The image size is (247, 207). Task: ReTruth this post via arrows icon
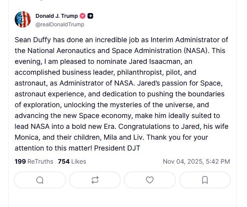click(x=95, y=180)
